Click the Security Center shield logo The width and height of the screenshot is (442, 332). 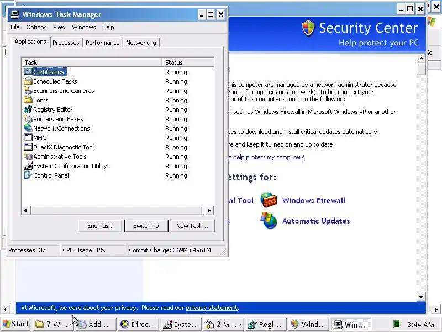click(x=308, y=28)
